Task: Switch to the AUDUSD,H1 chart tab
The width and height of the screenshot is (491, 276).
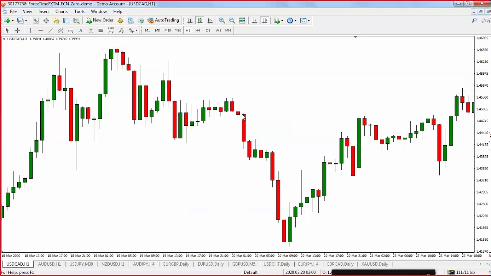Action: [49, 264]
